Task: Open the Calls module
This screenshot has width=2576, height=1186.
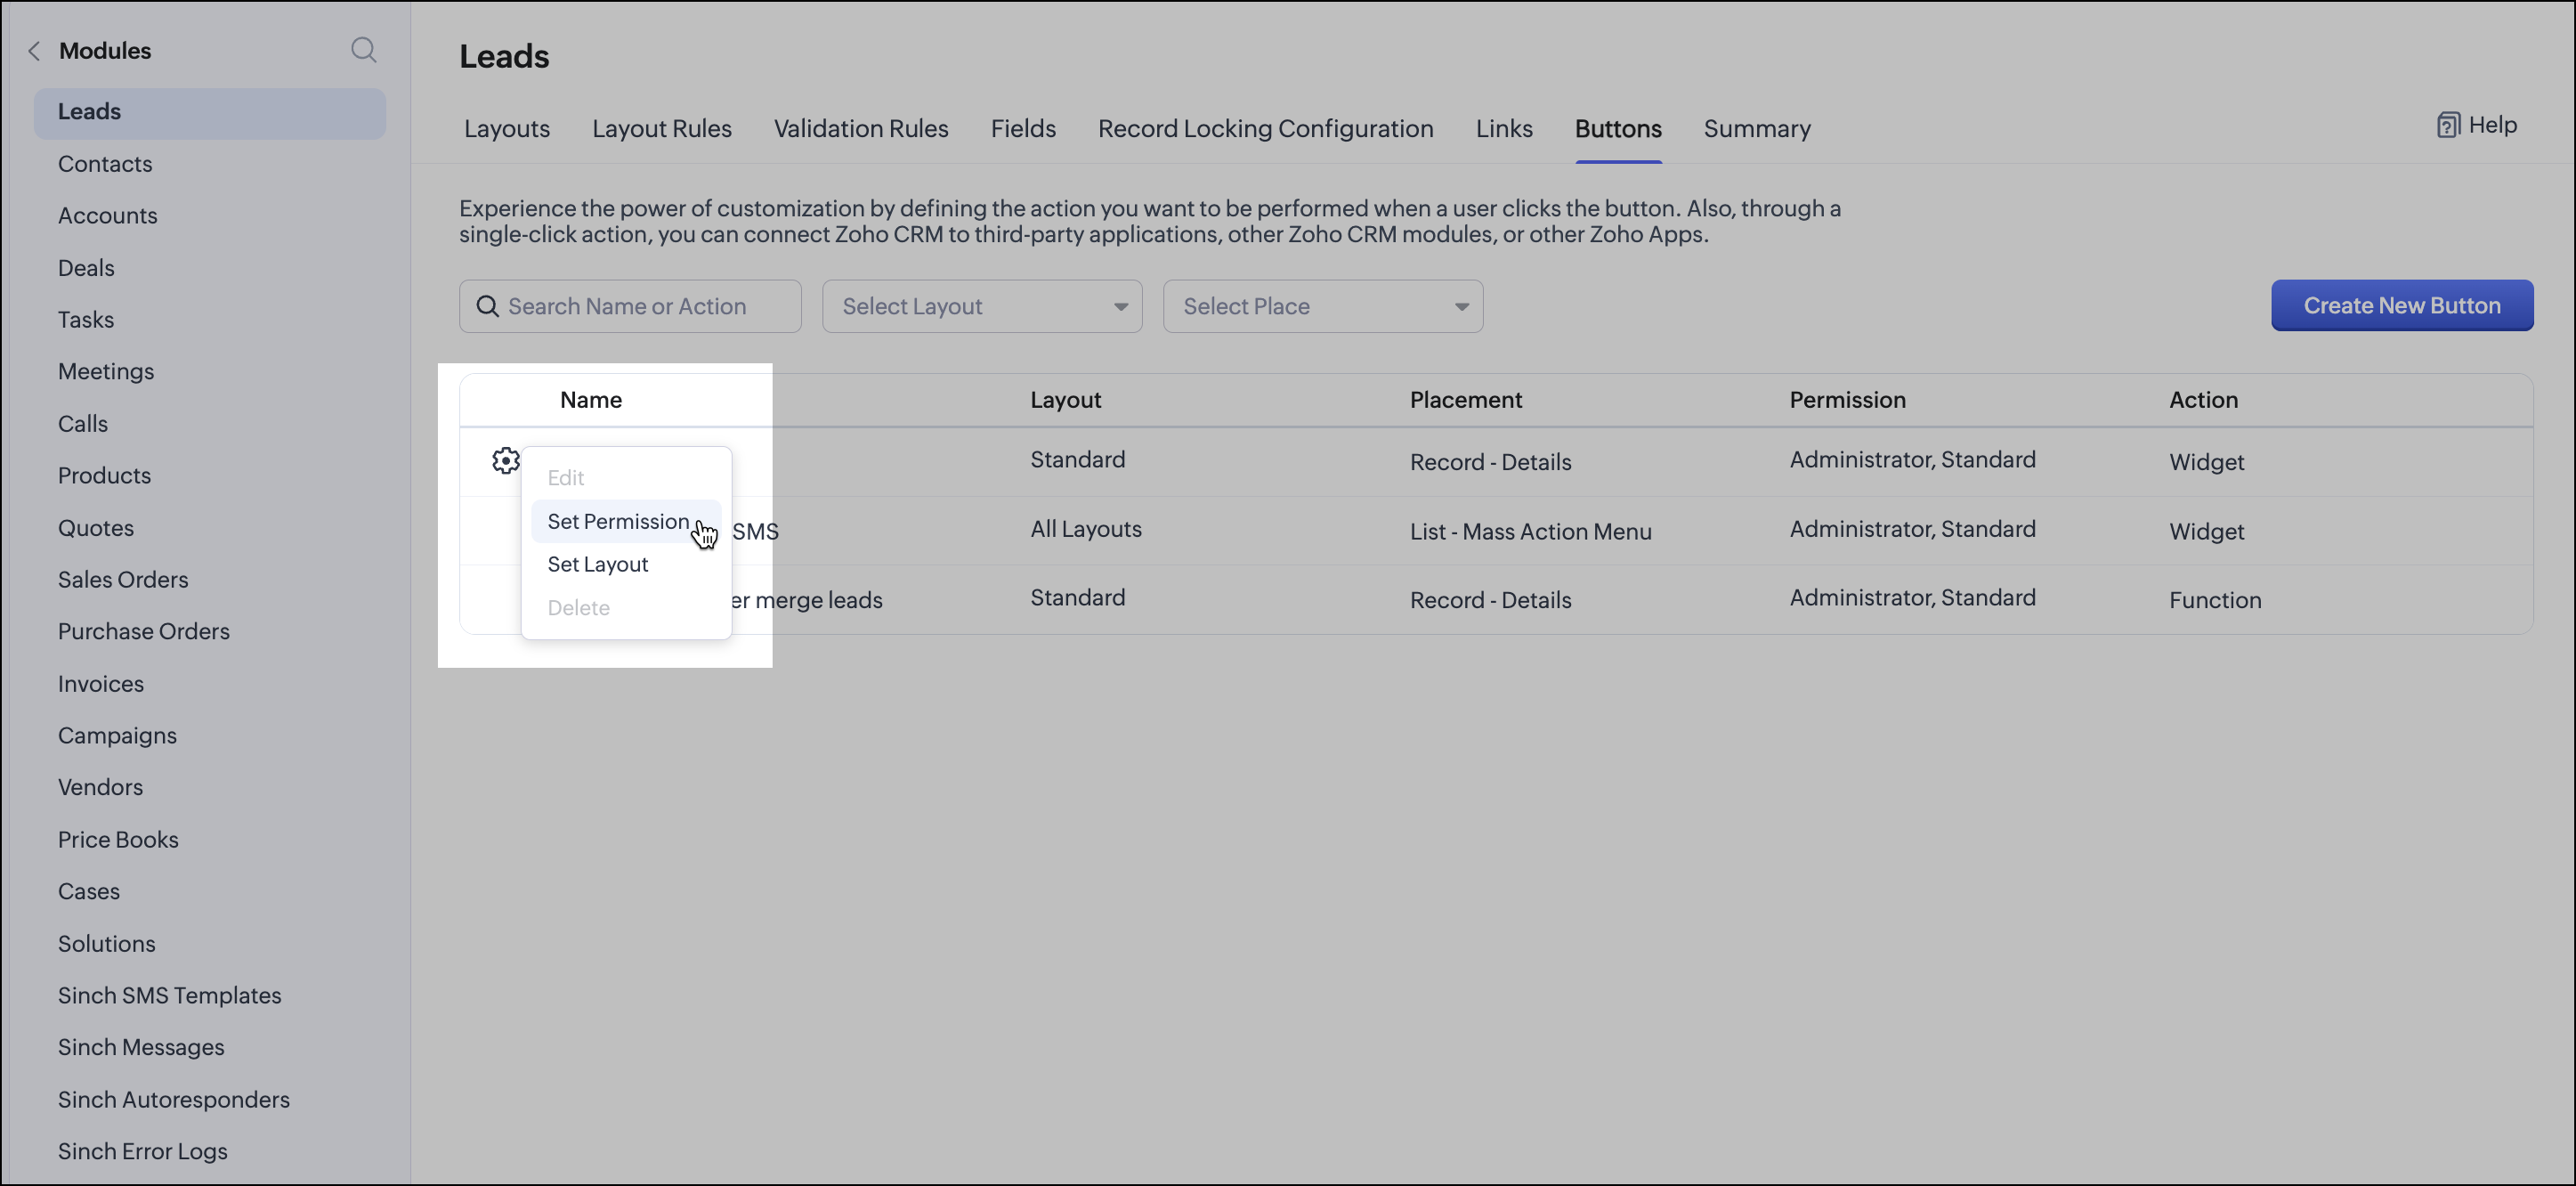Action: [83, 424]
